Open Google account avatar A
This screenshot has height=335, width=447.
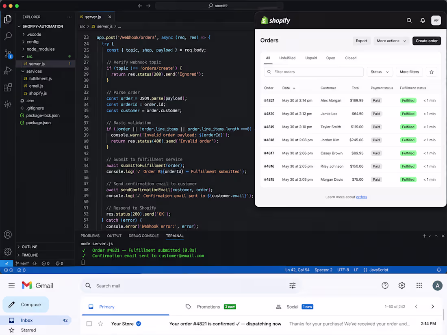[437, 285]
